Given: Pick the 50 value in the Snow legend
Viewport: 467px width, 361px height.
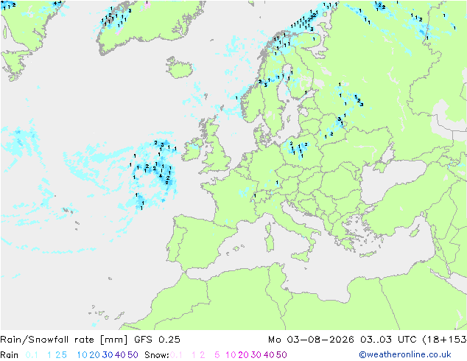Looking at the screenshot, I should (281, 355).
